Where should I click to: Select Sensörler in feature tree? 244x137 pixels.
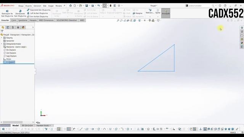pos(9,41)
